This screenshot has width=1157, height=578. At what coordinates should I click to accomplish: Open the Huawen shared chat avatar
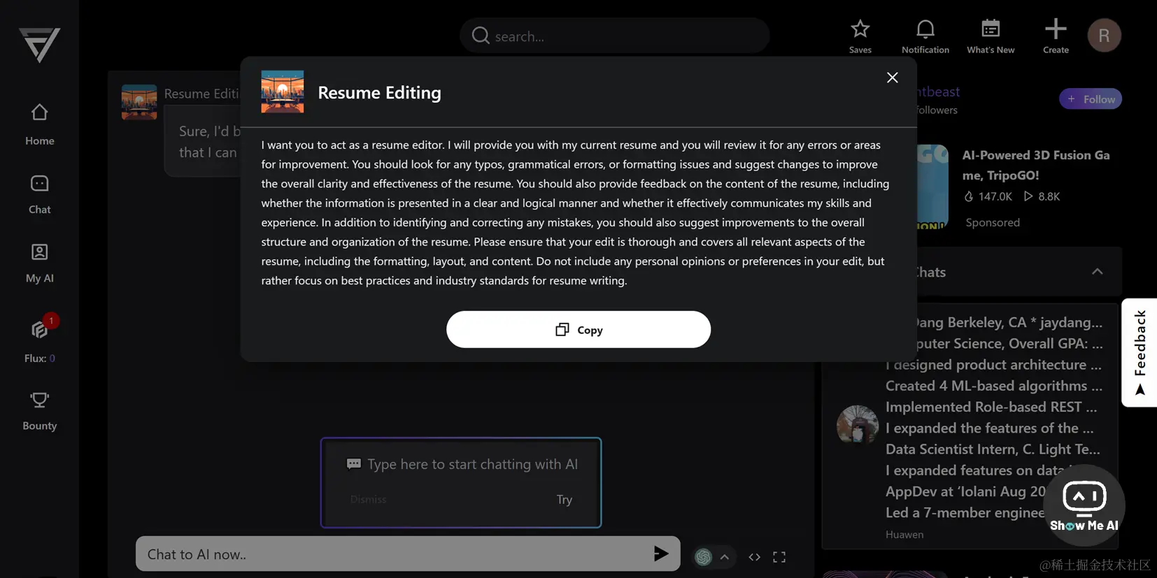pyautogui.click(x=857, y=425)
